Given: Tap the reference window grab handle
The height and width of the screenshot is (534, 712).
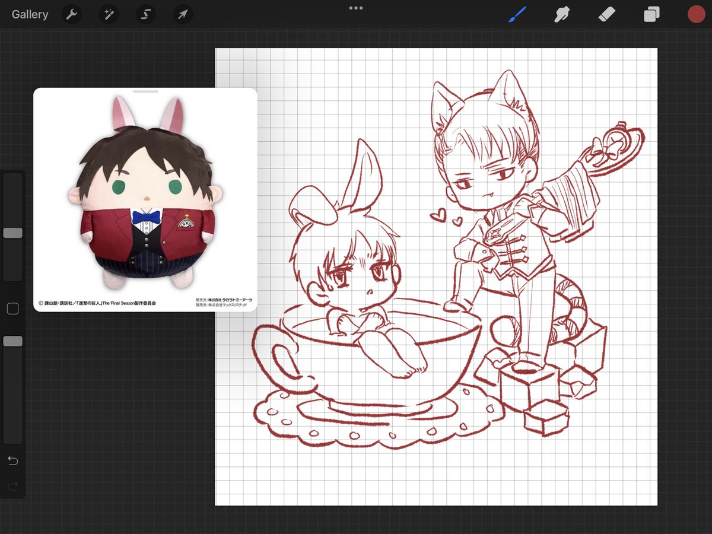Looking at the screenshot, I should click(x=145, y=92).
